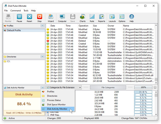This screenshot has height=124, width=161.
Task: Sort by the Name column header
Action: 138,26
